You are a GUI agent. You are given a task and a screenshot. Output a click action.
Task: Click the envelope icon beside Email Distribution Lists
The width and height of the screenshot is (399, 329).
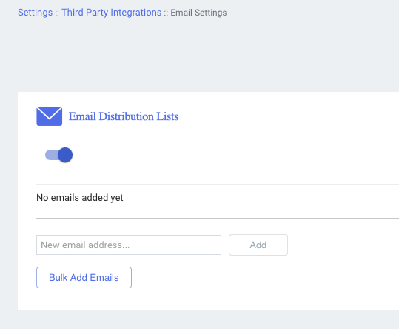point(49,116)
